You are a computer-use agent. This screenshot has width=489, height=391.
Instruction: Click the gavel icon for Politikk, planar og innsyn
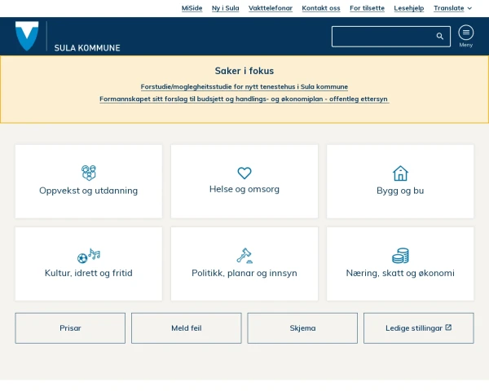click(244, 256)
